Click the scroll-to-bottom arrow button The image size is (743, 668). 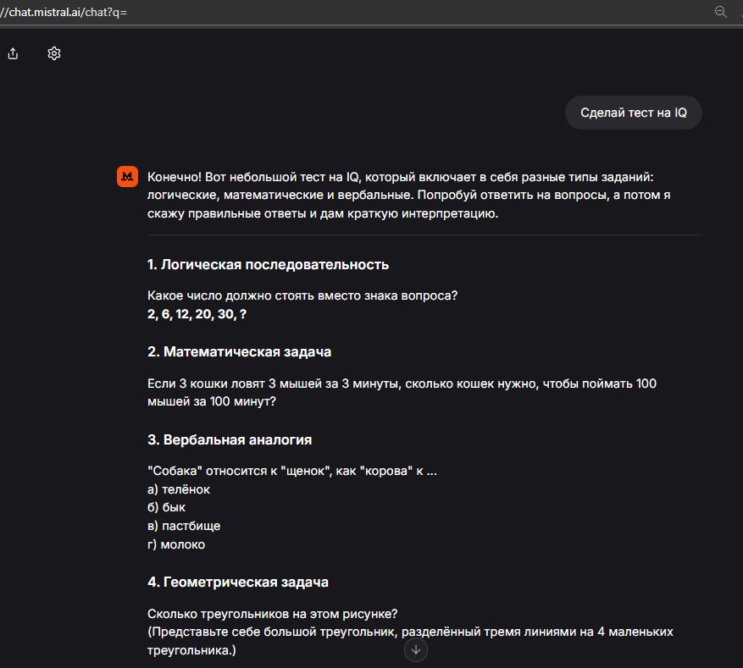[416, 649]
